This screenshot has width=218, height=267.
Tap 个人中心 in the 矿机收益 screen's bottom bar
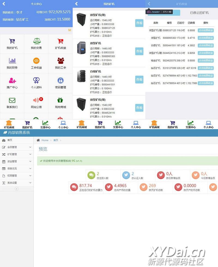pos(208,124)
